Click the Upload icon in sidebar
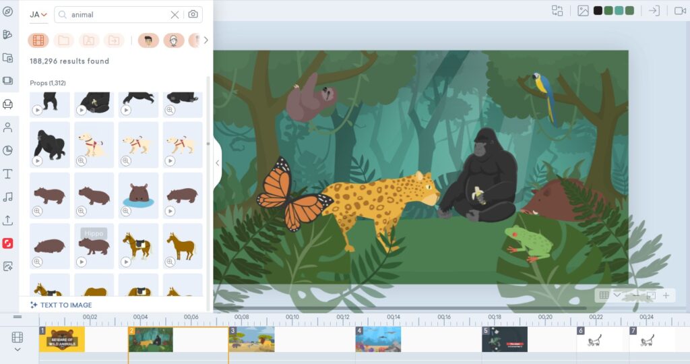This screenshot has width=690, height=364. click(8, 220)
